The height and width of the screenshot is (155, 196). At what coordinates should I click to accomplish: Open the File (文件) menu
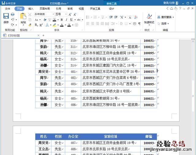pos(7,9)
